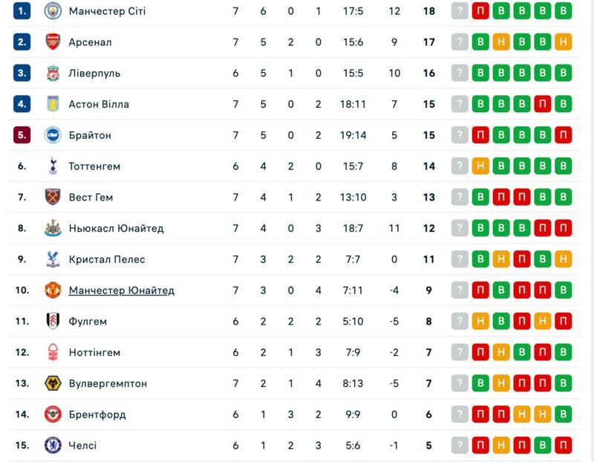Click the blue position badge number 1
The image size is (594, 462).
click(22, 11)
